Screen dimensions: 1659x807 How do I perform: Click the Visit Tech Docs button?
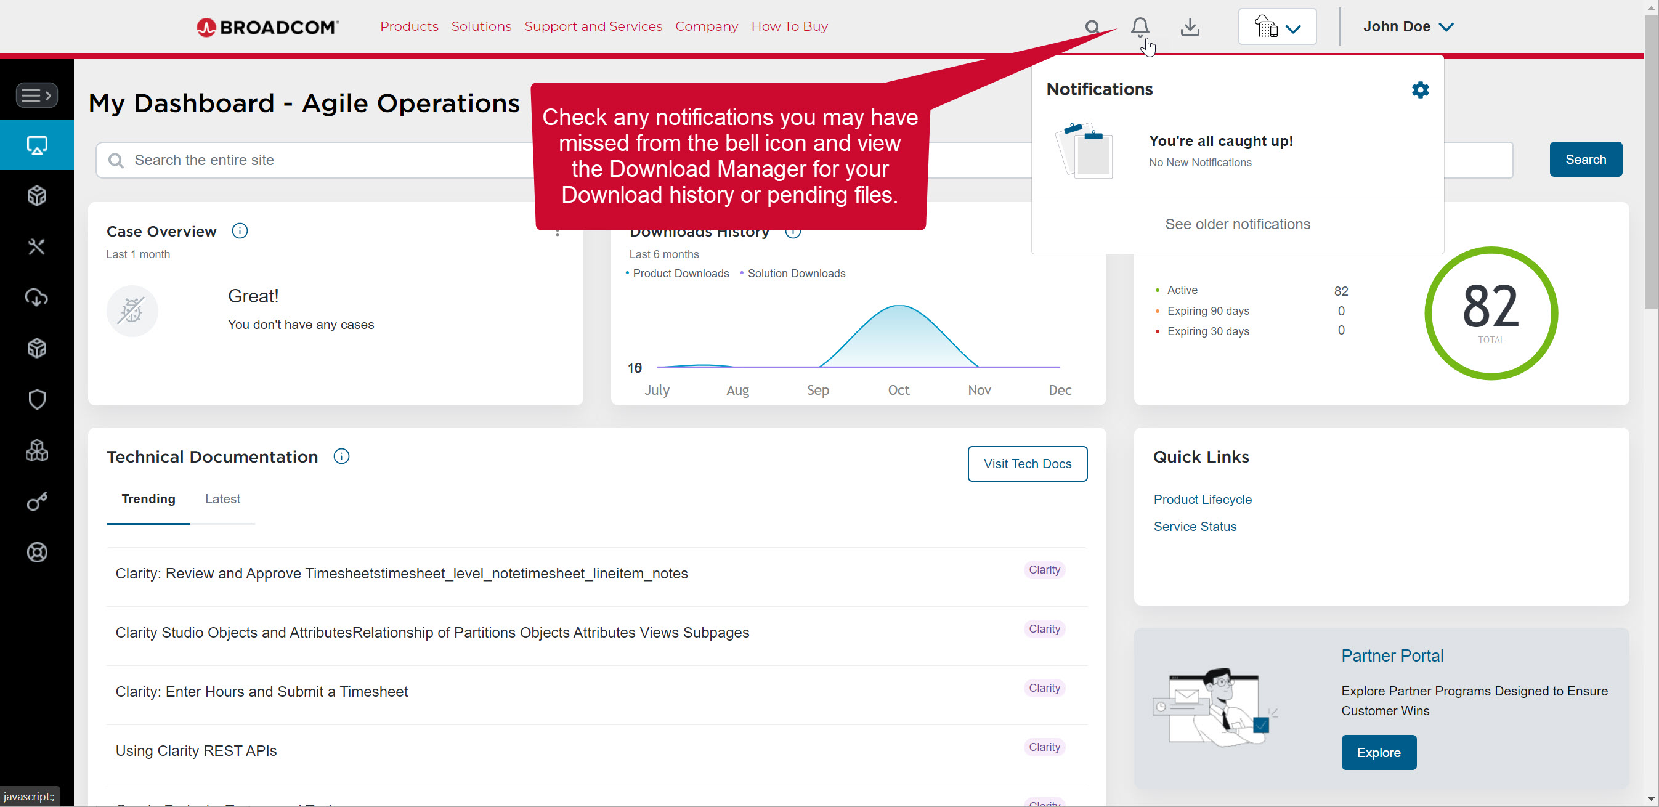(1026, 464)
